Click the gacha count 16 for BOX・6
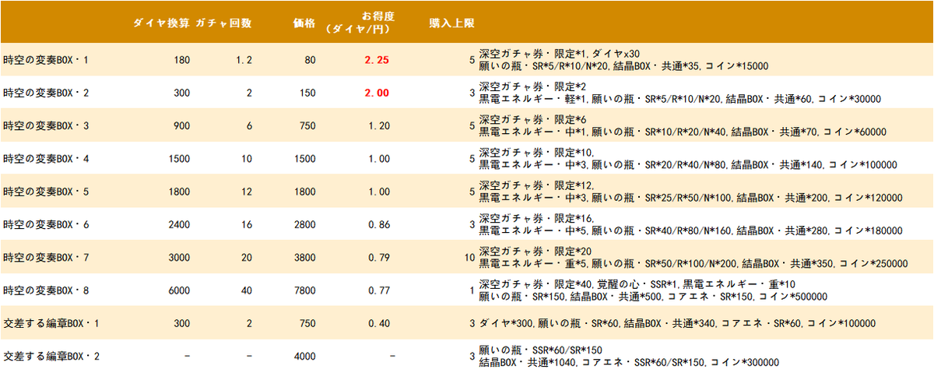This screenshot has height=373, width=934. 247,224
